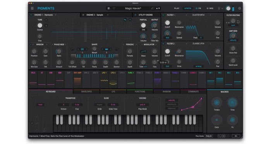Viewport: 271px width, 144px height.
Task: Click the Amp Mod velocity source button
Action: 233,40
